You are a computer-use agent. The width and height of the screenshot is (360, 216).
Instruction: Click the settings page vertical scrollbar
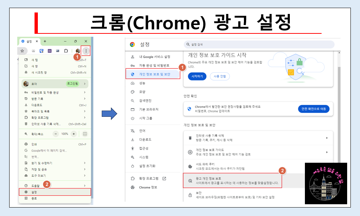coord(339,115)
